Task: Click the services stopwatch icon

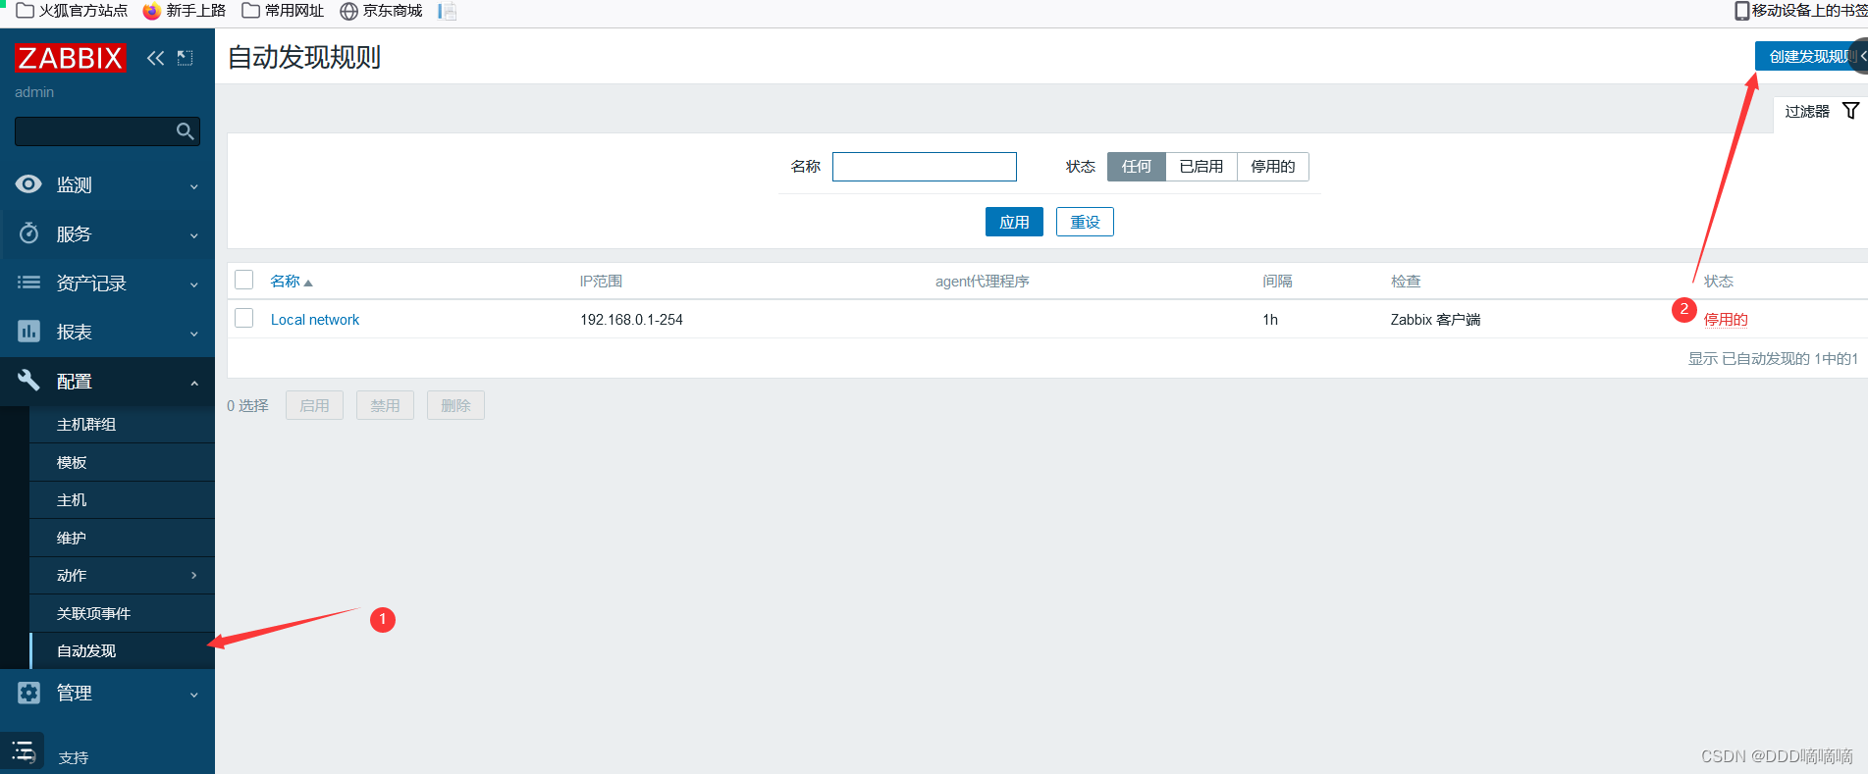Action: (28, 232)
